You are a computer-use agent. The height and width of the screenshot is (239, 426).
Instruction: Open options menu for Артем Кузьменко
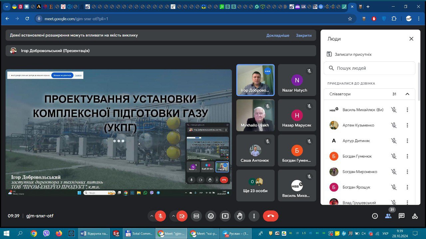(x=407, y=125)
